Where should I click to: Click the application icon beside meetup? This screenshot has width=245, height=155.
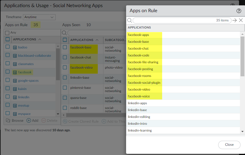[x=15, y=105]
